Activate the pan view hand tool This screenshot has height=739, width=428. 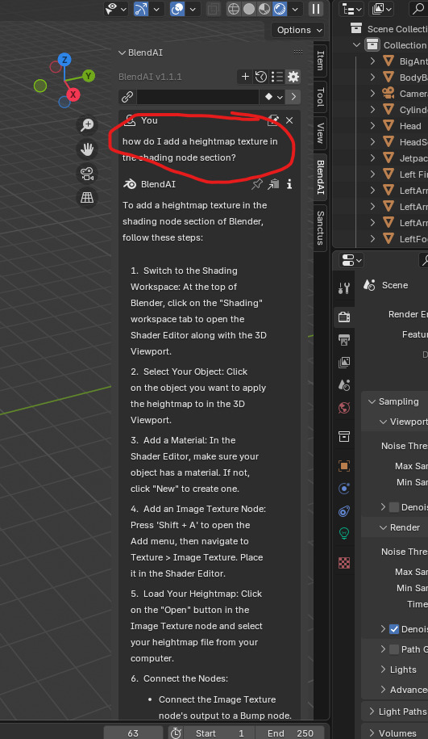pyautogui.click(x=87, y=149)
